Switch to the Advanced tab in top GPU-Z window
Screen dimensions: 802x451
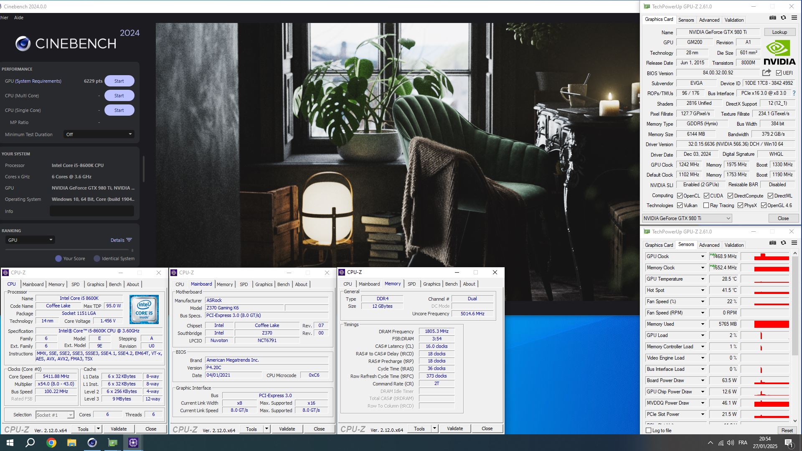point(709,20)
